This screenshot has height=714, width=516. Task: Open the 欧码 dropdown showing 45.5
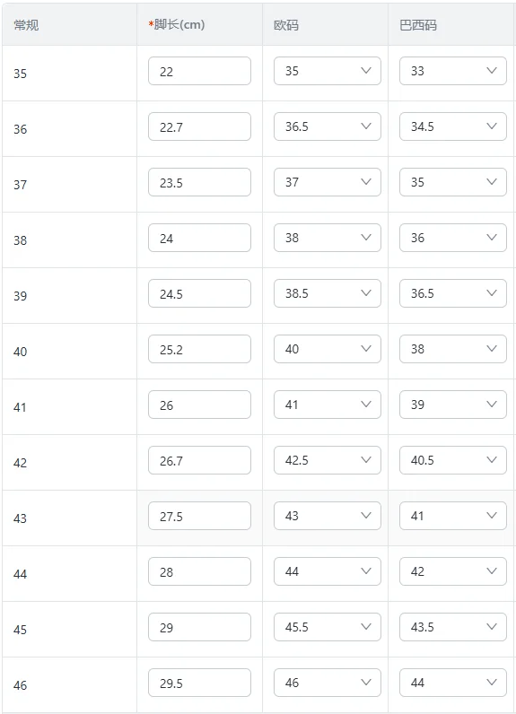[x=327, y=626]
